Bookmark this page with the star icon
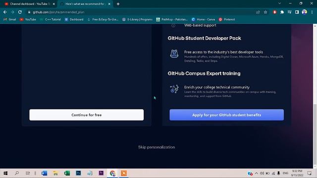This screenshot has height=178, width=317. click(265, 12)
